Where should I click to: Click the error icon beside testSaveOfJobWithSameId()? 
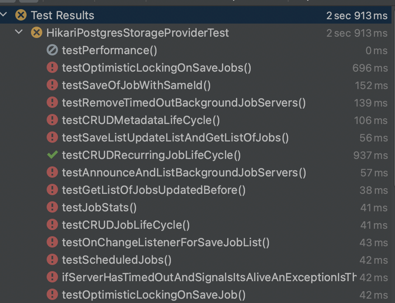(52, 86)
